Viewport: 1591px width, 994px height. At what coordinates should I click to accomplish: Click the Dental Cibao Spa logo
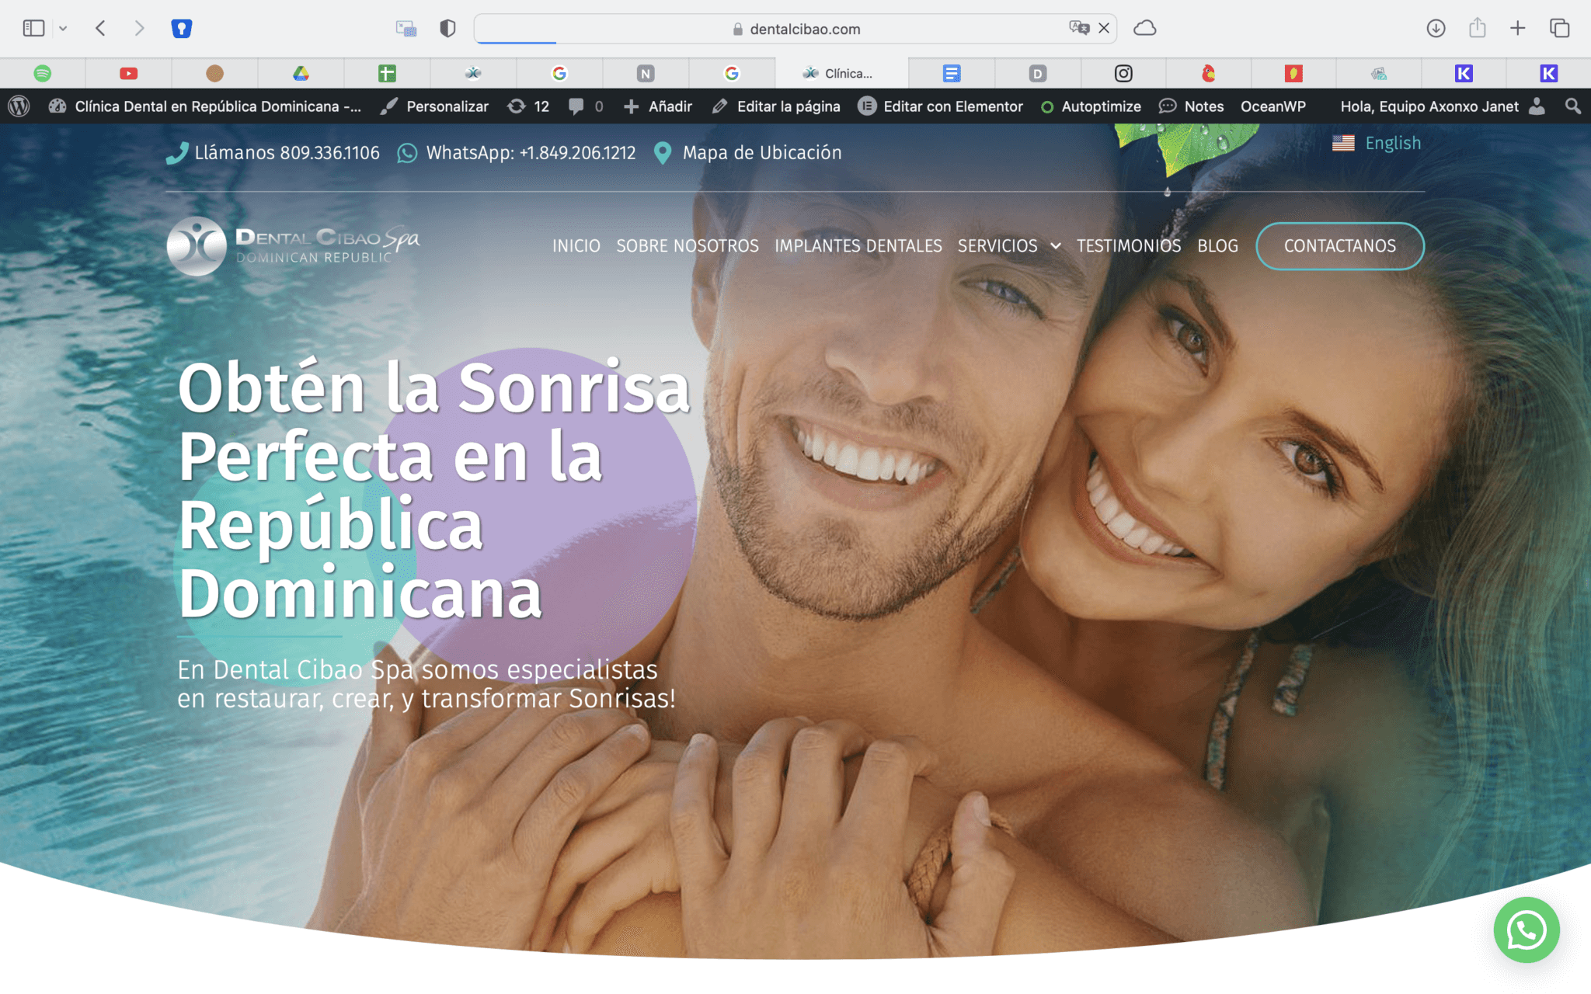click(x=294, y=245)
